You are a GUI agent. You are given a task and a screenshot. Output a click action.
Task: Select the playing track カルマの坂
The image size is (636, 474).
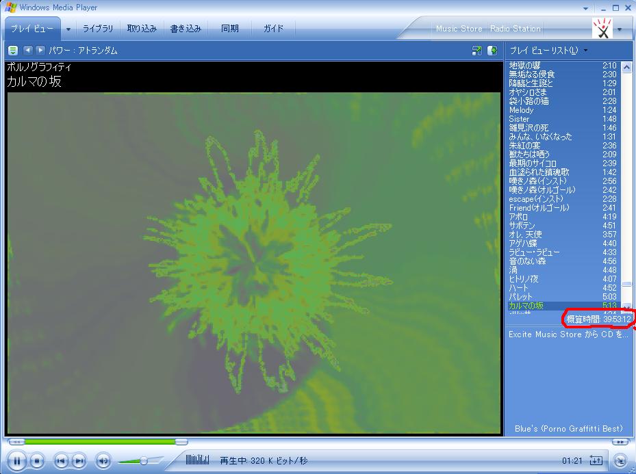point(563,306)
